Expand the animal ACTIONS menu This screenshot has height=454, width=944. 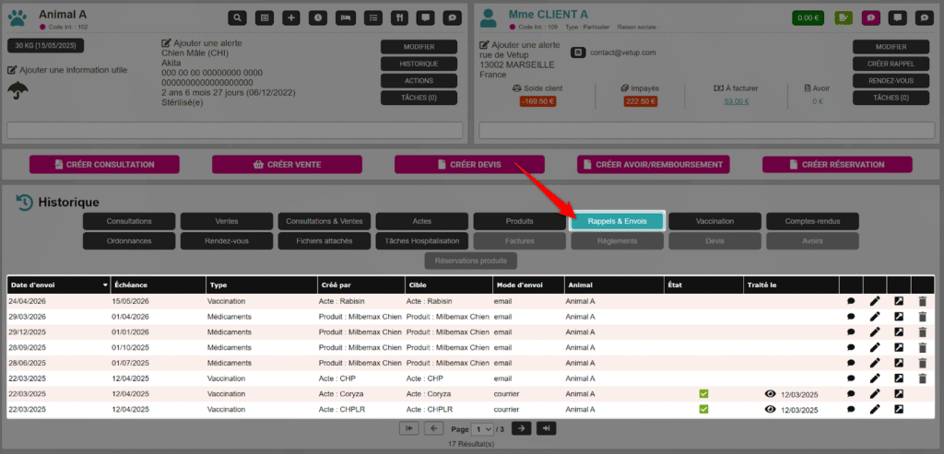419,81
